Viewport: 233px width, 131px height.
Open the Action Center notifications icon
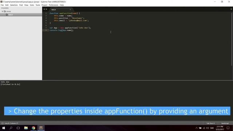(x=228, y=128)
